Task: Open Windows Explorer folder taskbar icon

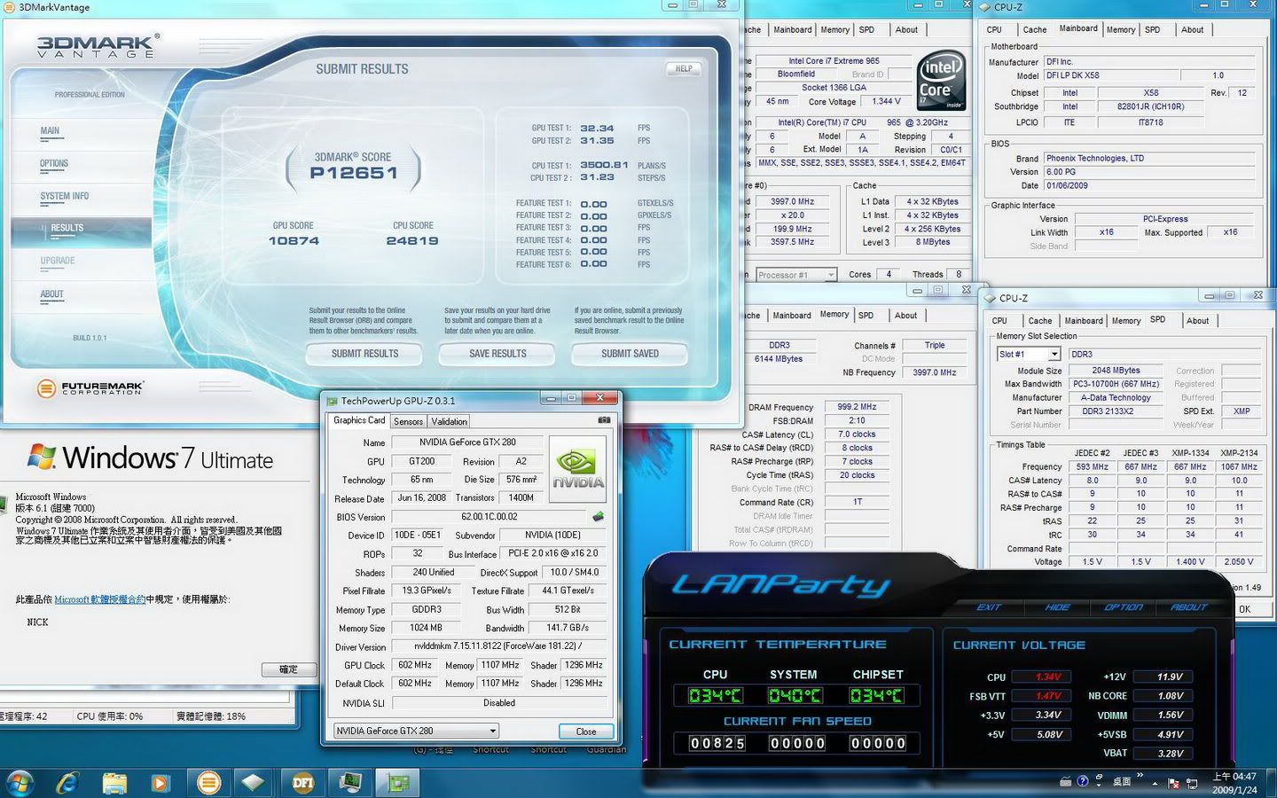Action: [x=114, y=782]
